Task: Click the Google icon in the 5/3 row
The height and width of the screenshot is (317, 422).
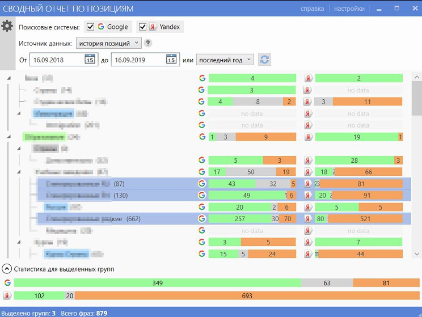Action: coord(202,160)
